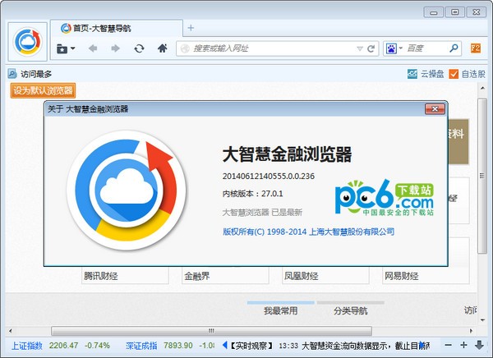Click the vertical scrollbar down arrow
This screenshot has height=358, width=493.
pyautogui.click(x=482, y=320)
